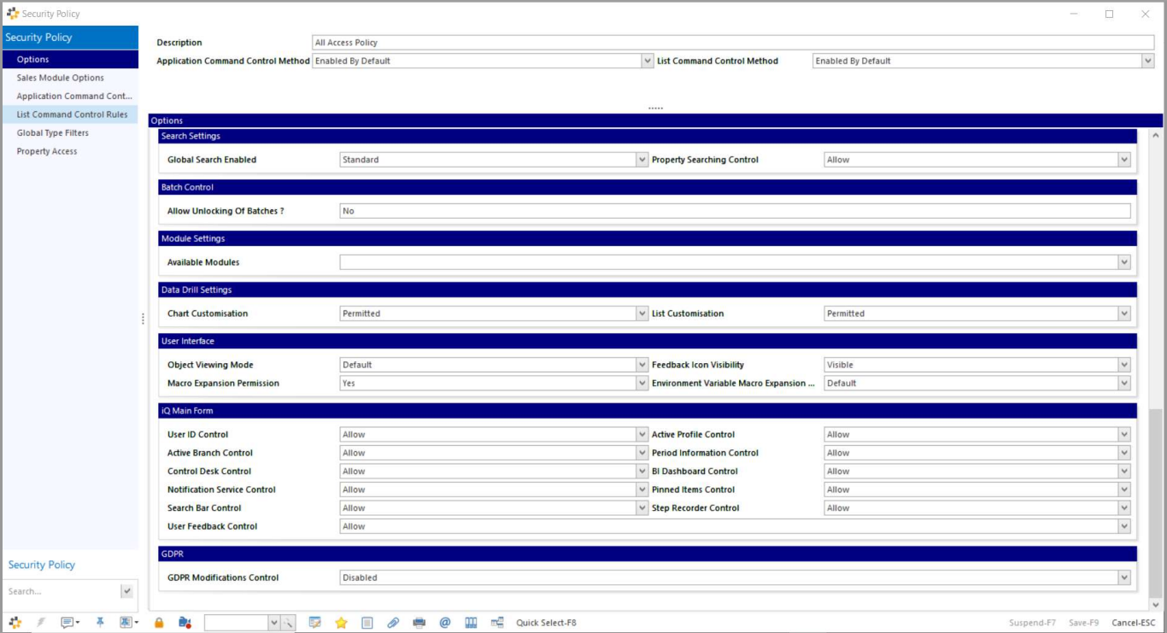The width and height of the screenshot is (1167, 633).
Task: Open the Macro Expansion Permission dropdown
Action: (x=642, y=384)
